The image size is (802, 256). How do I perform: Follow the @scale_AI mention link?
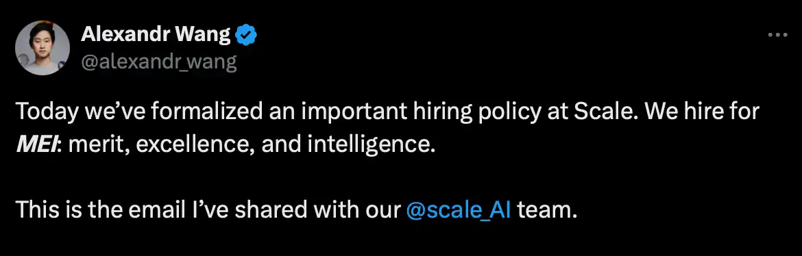[x=459, y=210]
